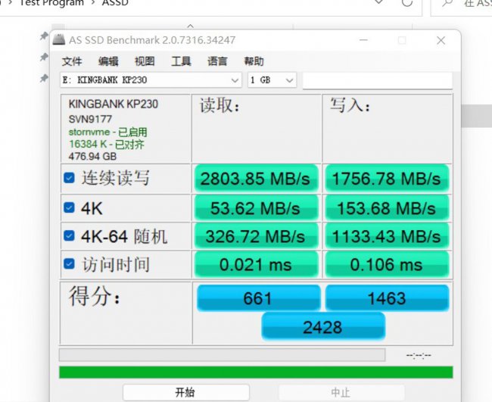The height and width of the screenshot is (402, 492).
Task: Open the 工具 menu
Action: click(181, 61)
